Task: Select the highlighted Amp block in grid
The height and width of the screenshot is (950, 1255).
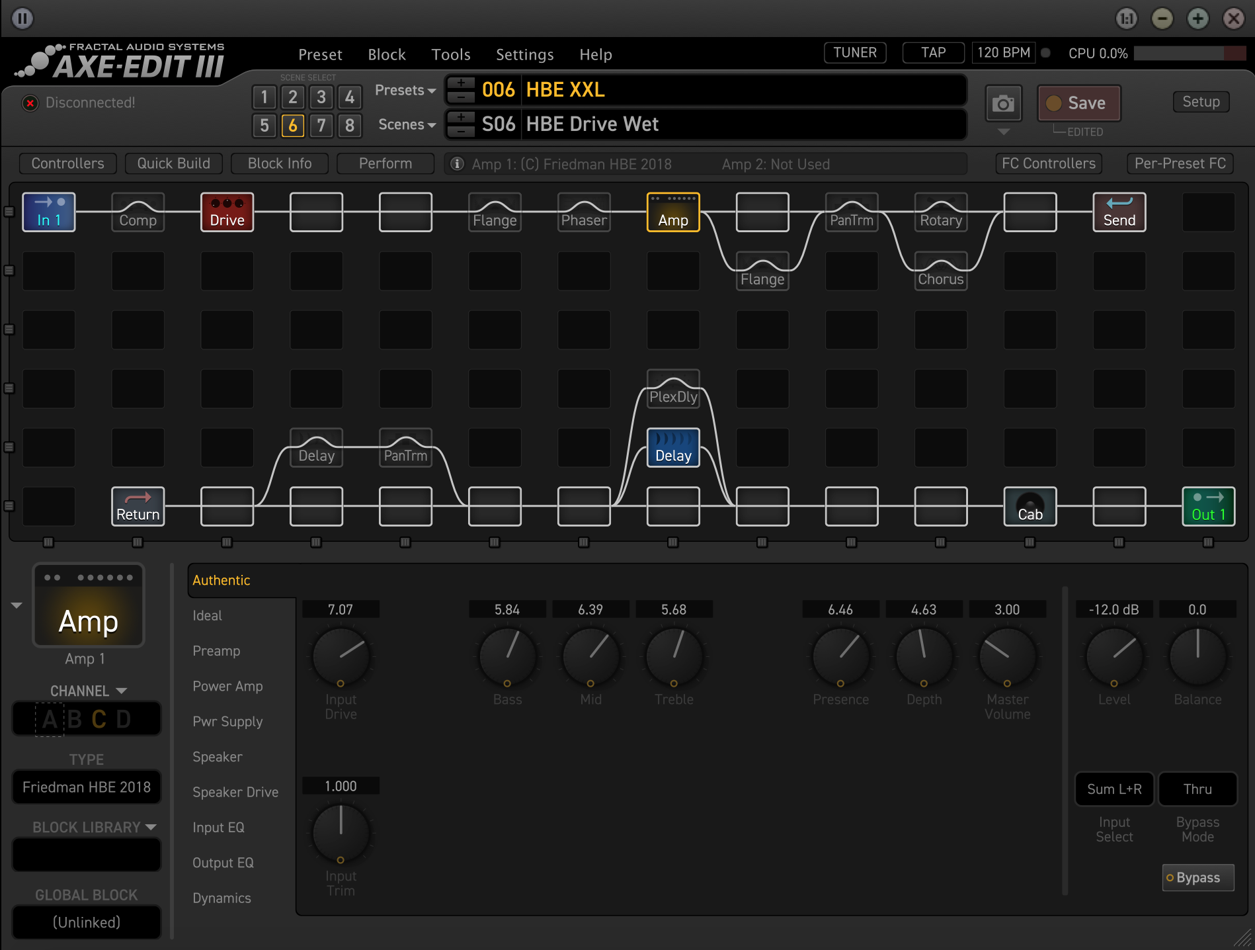Action: click(673, 212)
